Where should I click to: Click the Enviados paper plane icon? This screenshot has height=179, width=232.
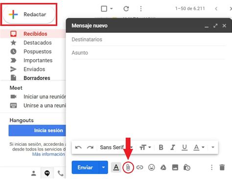(x=13, y=69)
